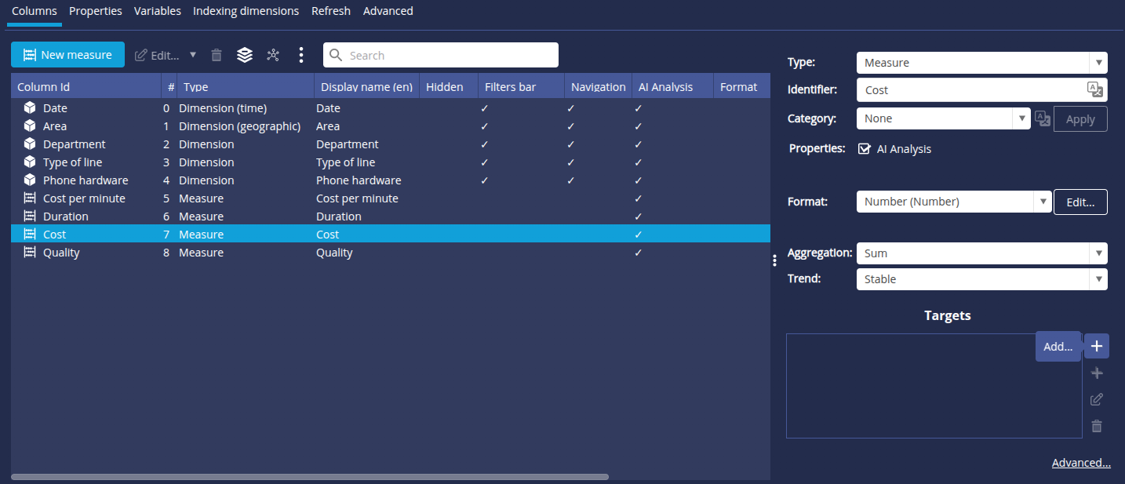Click the pencil edit icon beside Targets list
This screenshot has width=1125, height=484.
1097,399
